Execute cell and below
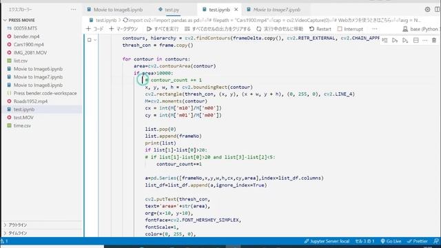The height and width of the screenshot is (248, 441). 405,41
